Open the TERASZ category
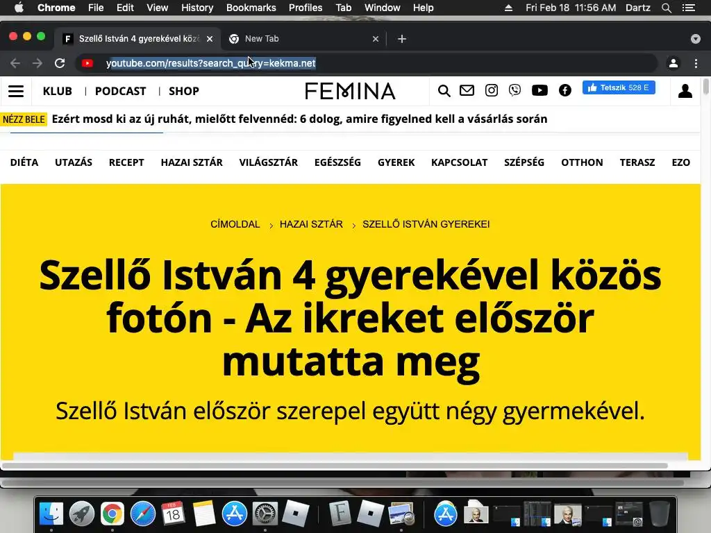 pyautogui.click(x=637, y=162)
